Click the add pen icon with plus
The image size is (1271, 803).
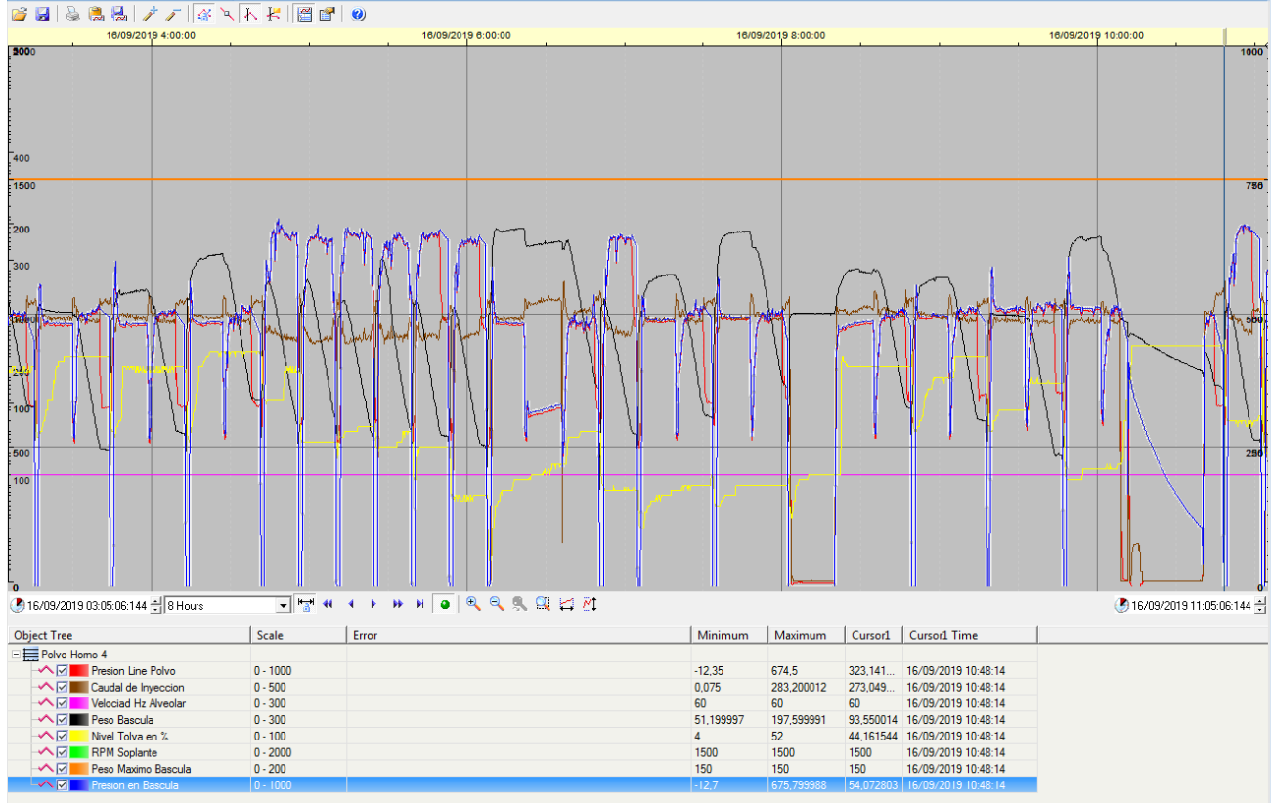[x=149, y=15]
